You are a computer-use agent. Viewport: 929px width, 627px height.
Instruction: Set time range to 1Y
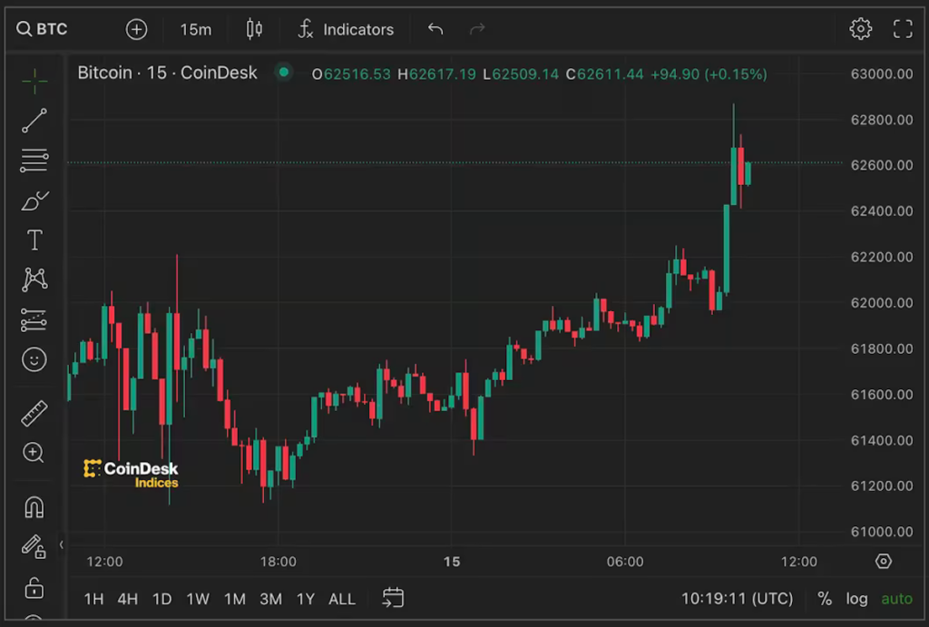[306, 599]
